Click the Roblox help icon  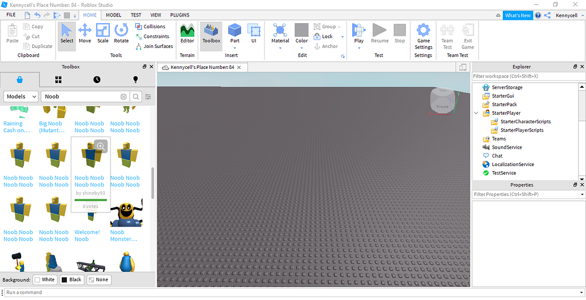pyautogui.click(x=538, y=15)
